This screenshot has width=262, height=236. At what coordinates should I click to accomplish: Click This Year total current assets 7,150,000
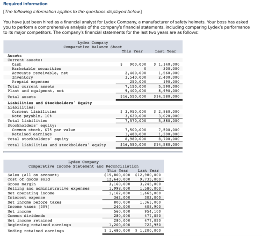pos(136,86)
